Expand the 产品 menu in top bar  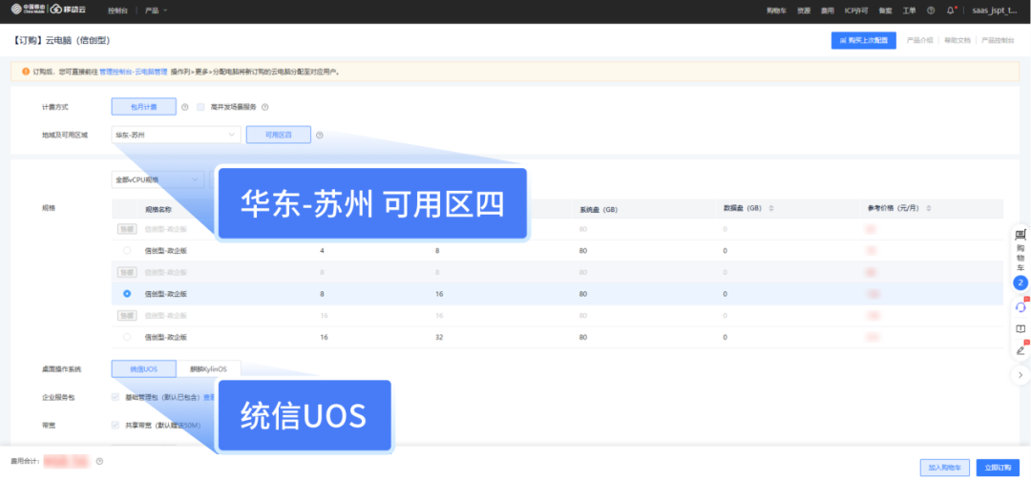[x=157, y=10]
